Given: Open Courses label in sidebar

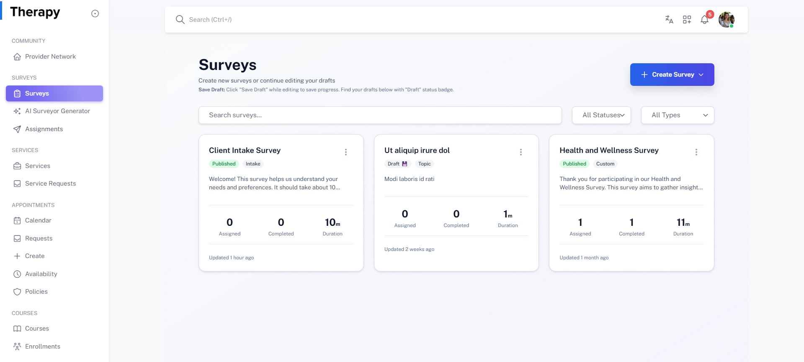Looking at the screenshot, I should pos(37,328).
